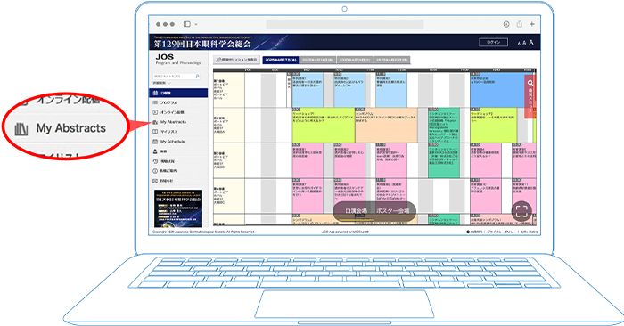The height and width of the screenshot is (326, 624).
Task: Toggle show ongoing sessions button
Action: point(237,60)
